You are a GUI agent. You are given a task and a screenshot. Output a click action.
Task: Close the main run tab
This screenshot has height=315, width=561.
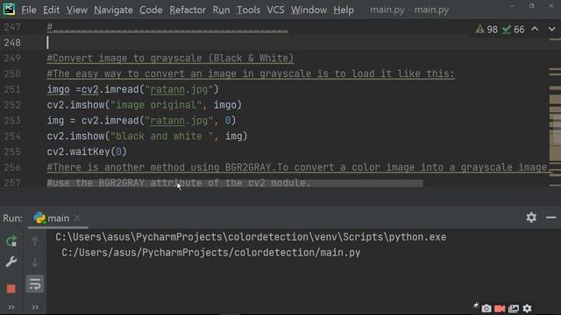pyautogui.click(x=77, y=218)
